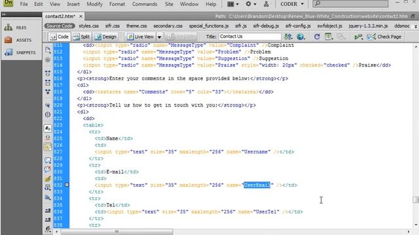Click the Wrap Tag icon

48,179
